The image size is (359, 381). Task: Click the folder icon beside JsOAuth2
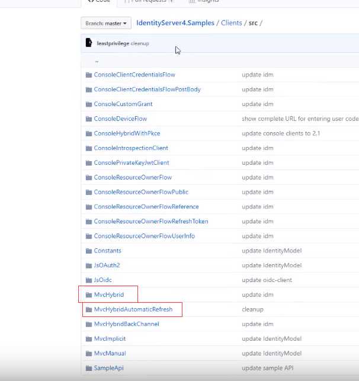[x=89, y=265]
